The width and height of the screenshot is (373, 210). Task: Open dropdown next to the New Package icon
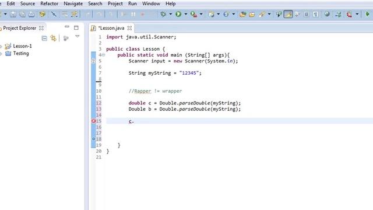(x=218, y=14)
